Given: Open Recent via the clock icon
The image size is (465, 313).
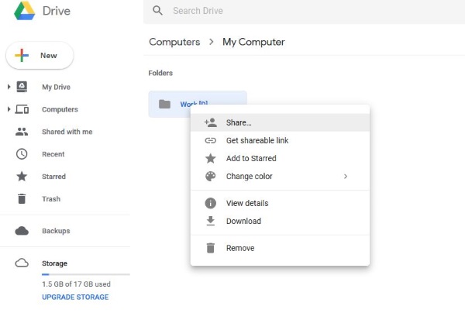Looking at the screenshot, I should click(x=22, y=154).
